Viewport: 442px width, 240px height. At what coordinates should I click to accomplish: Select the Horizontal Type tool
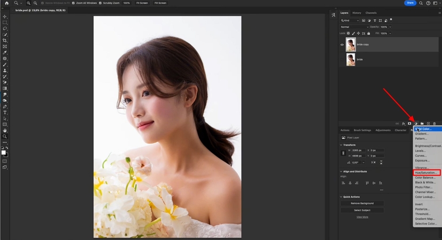tap(5, 113)
